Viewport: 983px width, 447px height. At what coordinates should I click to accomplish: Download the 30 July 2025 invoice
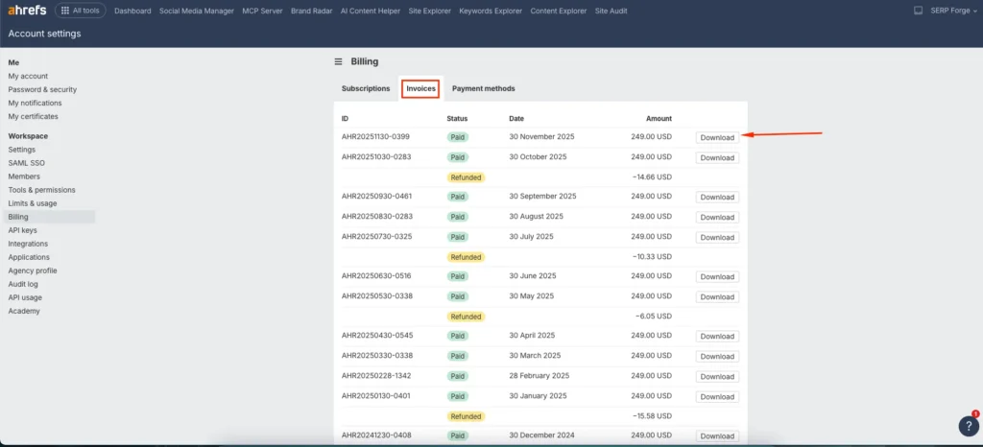point(717,237)
